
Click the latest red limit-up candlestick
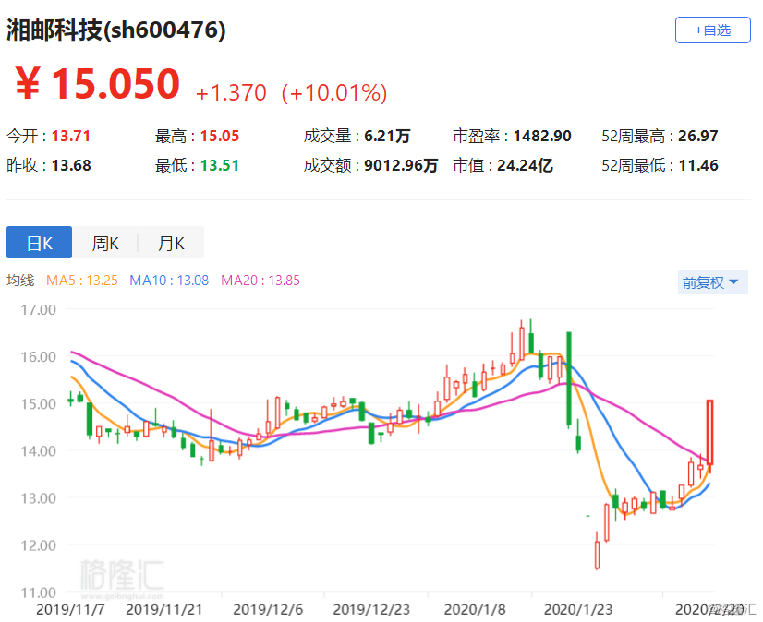click(x=710, y=432)
